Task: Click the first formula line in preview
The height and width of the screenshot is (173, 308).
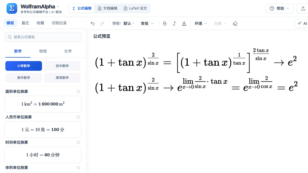Action: coord(196,60)
